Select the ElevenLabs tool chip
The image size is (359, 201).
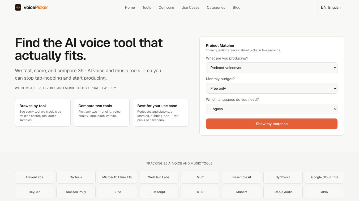tap(35, 177)
